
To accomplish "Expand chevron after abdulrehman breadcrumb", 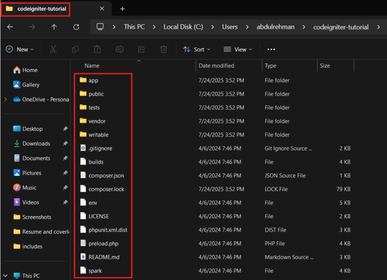I will (x=304, y=27).
